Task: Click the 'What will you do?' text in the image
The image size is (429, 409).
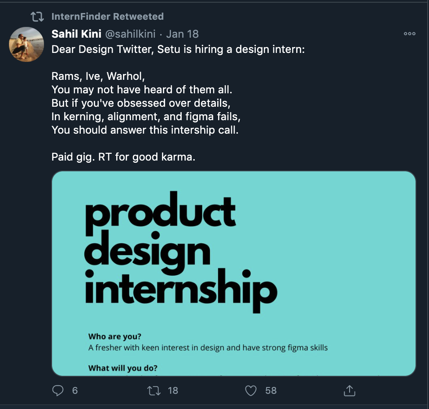Action: point(123,368)
